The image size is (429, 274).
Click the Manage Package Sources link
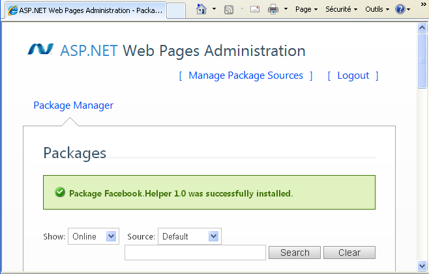(x=246, y=75)
